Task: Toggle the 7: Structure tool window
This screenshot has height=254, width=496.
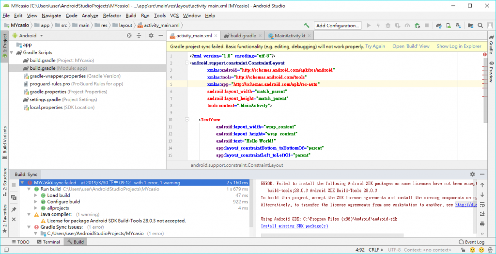Action: (4, 182)
